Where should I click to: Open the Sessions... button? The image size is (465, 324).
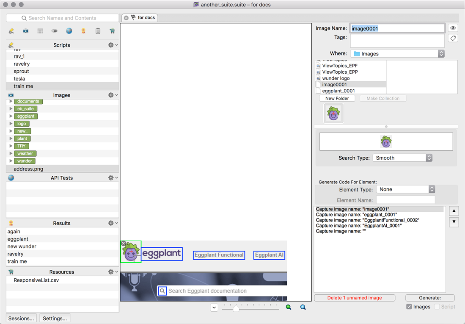click(x=21, y=318)
